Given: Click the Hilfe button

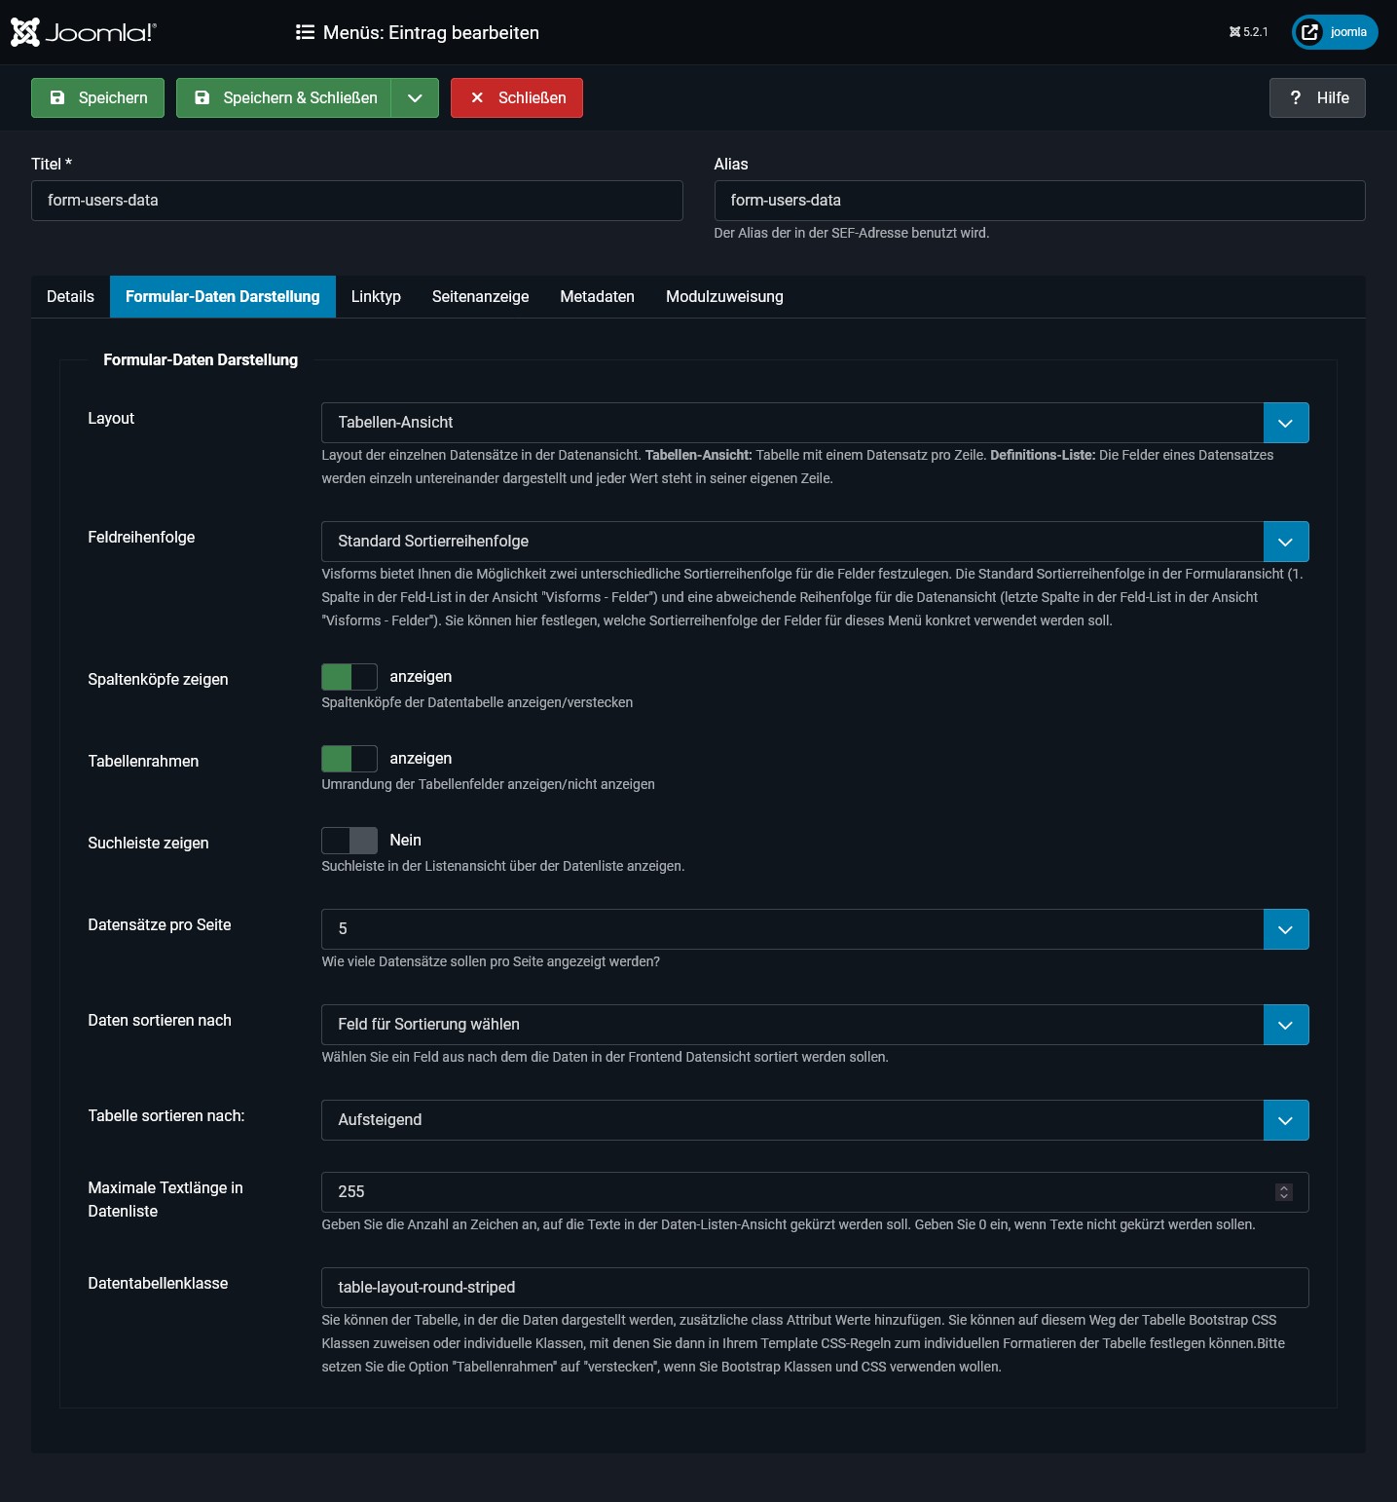Looking at the screenshot, I should click(x=1317, y=97).
